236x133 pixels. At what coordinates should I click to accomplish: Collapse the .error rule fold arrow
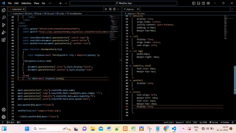(x=130, y=92)
